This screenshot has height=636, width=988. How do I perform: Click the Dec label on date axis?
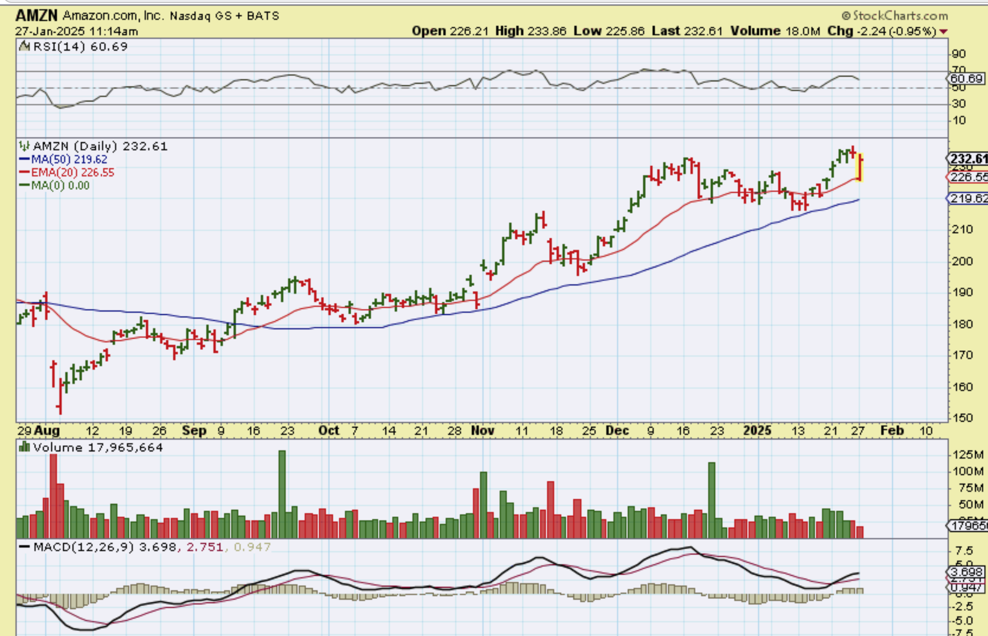(617, 430)
